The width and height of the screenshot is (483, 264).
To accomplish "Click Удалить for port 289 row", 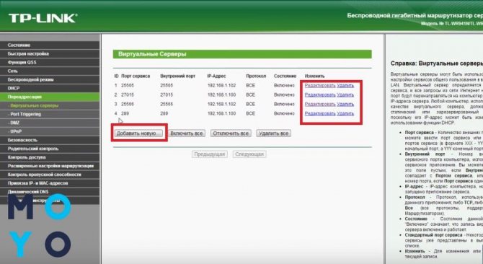I will (345, 113).
